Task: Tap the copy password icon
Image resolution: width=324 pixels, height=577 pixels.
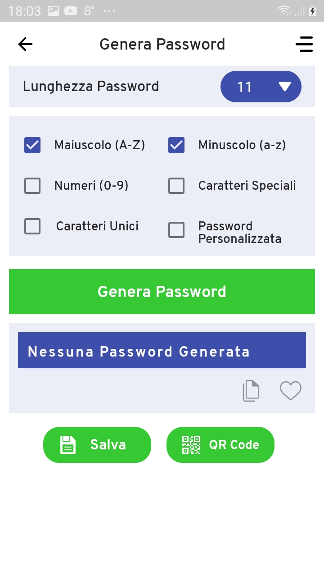Action: pos(251,391)
